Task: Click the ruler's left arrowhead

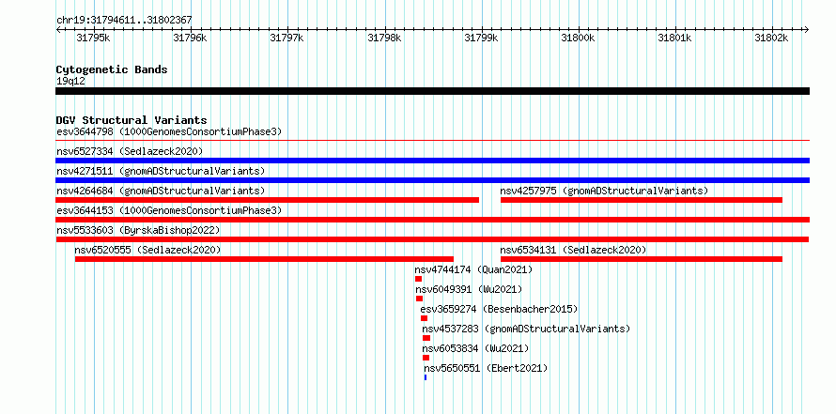Action: pyautogui.click(x=58, y=29)
